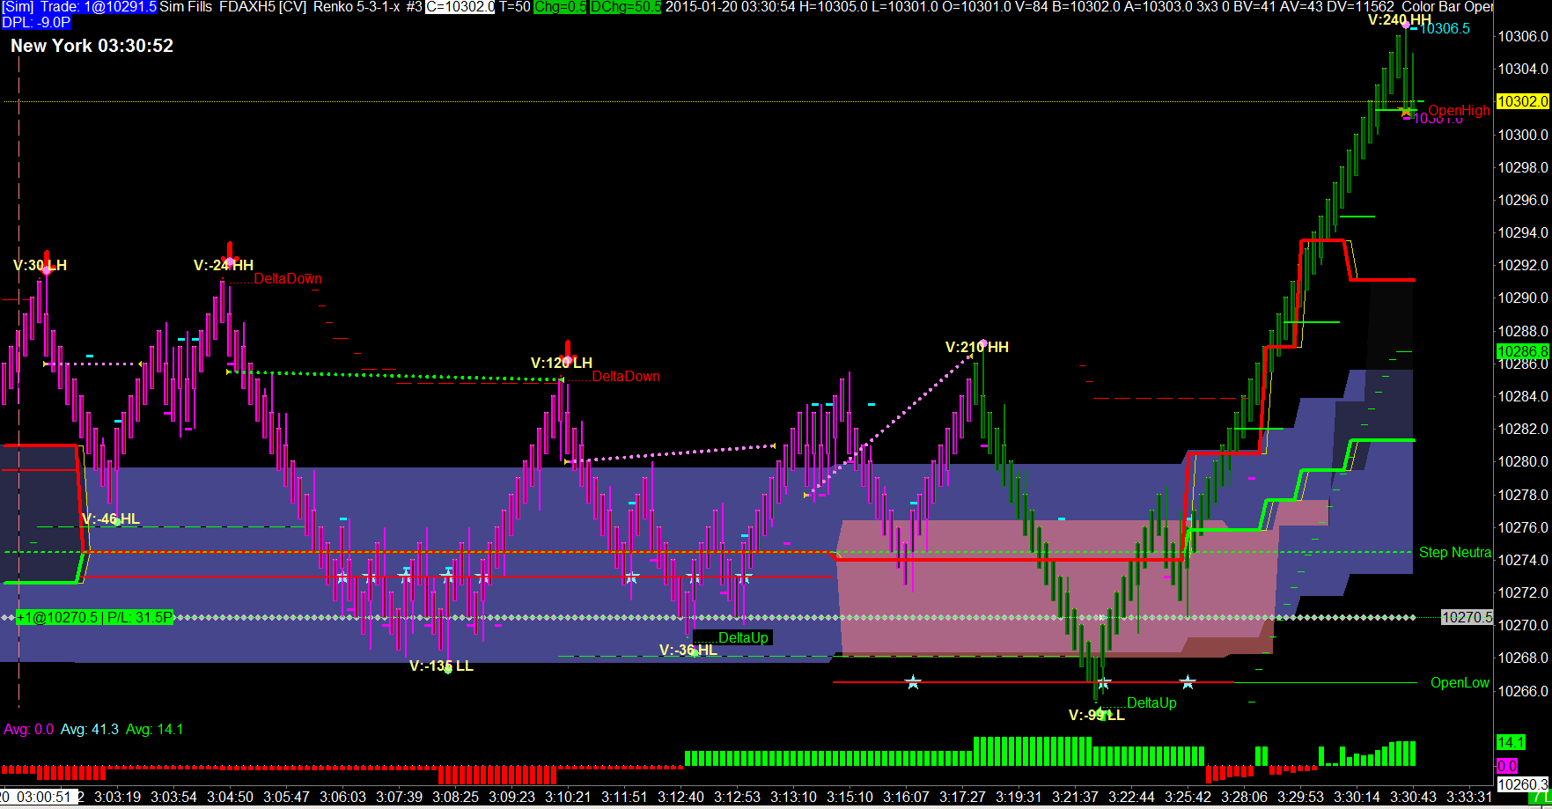The image size is (1552, 809).
Task: Click the green "Chg=0.5" header value
Action: 560,7
